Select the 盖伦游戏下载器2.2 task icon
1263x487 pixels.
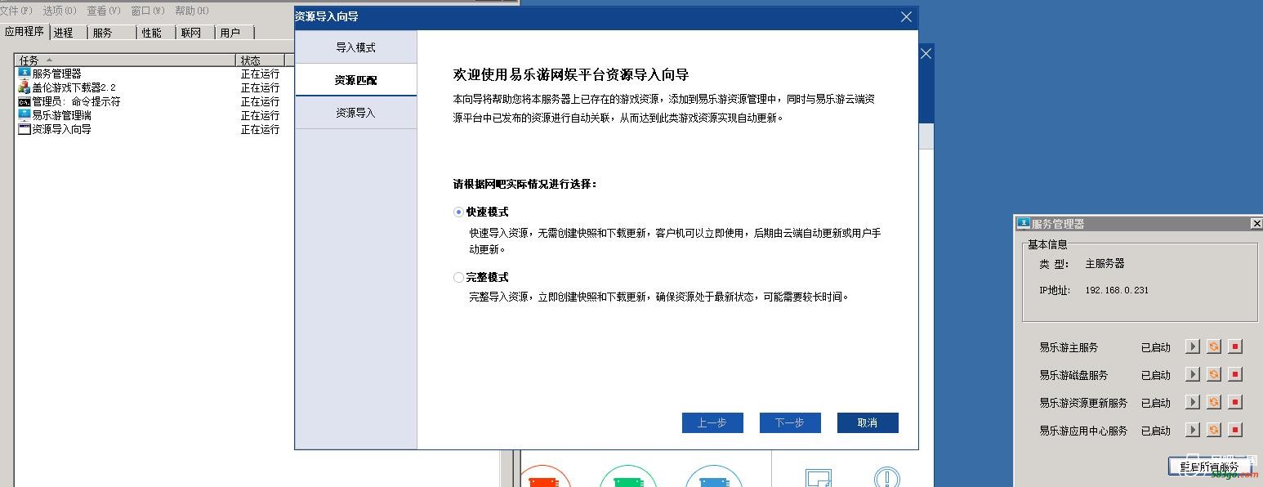(x=25, y=87)
